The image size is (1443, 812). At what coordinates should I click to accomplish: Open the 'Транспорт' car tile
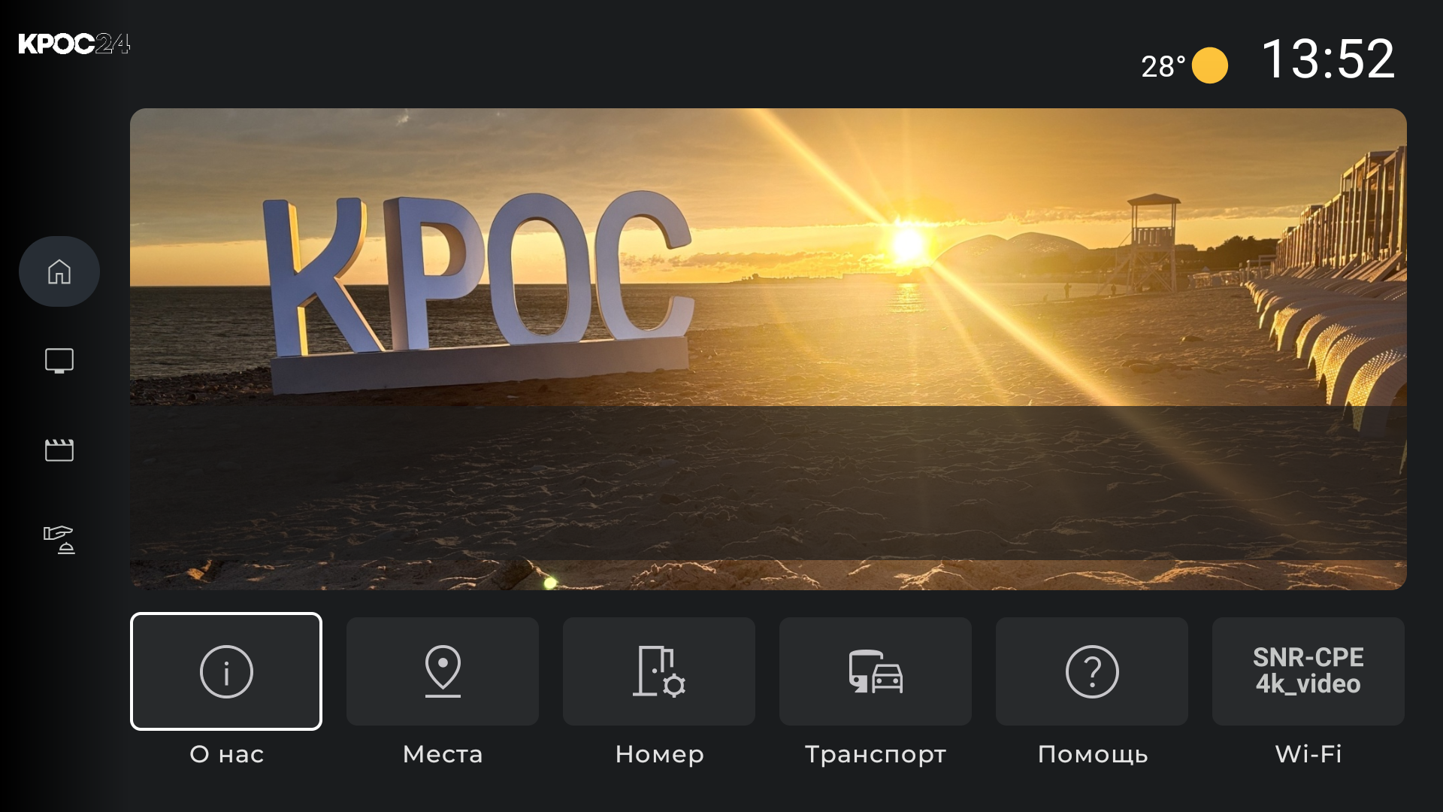(x=876, y=671)
